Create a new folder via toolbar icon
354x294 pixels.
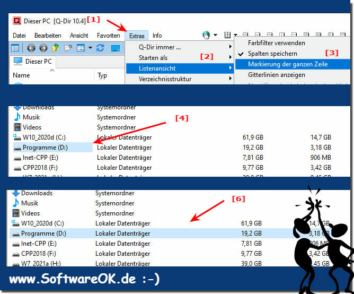click(x=68, y=48)
